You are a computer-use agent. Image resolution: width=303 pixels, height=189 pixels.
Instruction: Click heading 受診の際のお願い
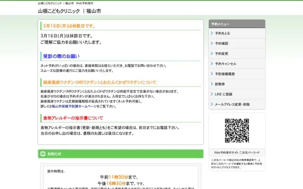tap(61, 56)
